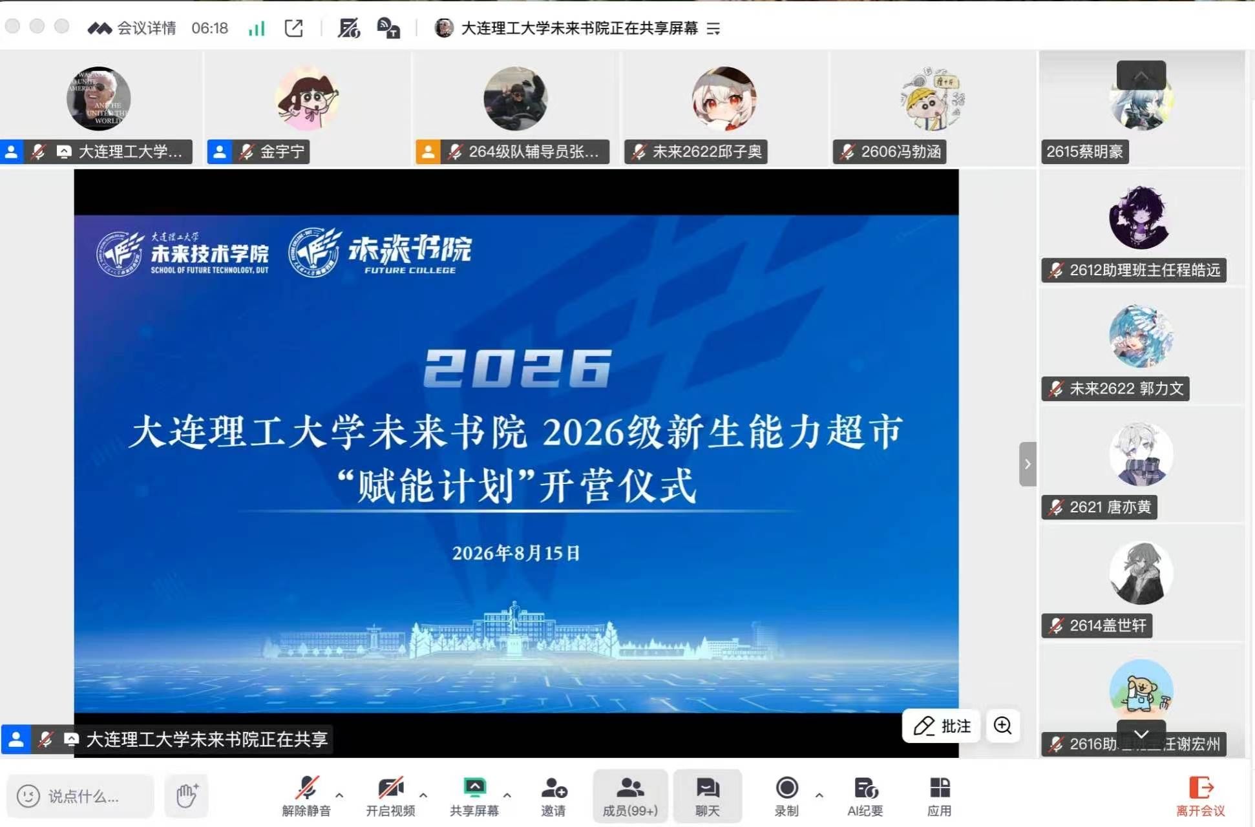The height and width of the screenshot is (827, 1255).
Task: Click the 06:18 meeting timer
Action: click(x=210, y=28)
